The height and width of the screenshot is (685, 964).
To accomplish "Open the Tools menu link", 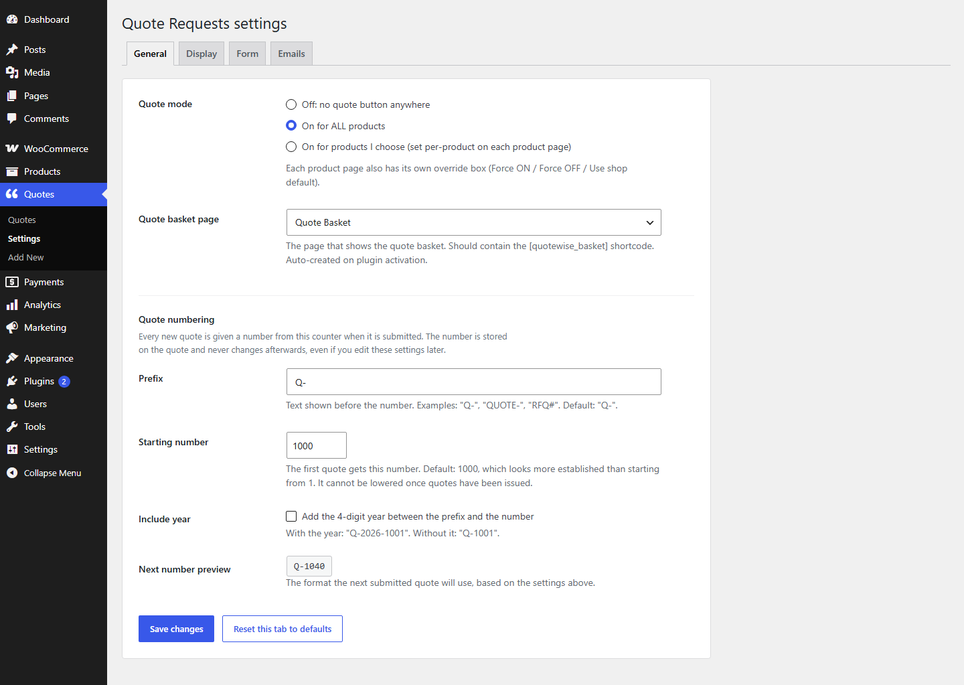I will point(35,427).
